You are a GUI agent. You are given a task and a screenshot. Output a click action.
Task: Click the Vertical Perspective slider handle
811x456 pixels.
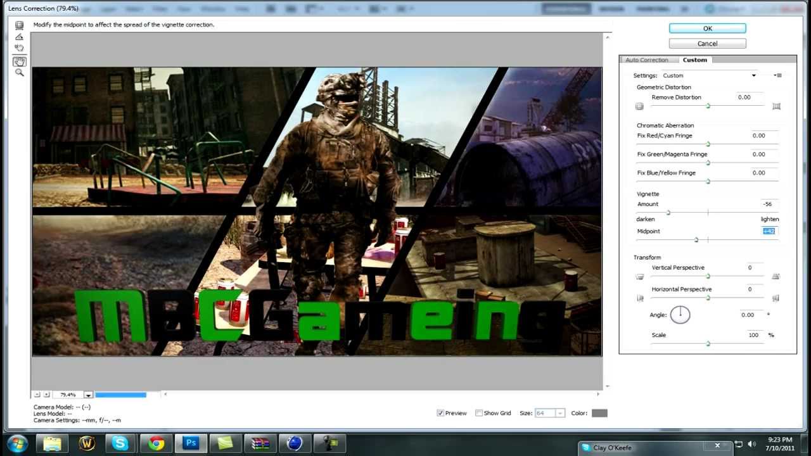[x=708, y=276]
